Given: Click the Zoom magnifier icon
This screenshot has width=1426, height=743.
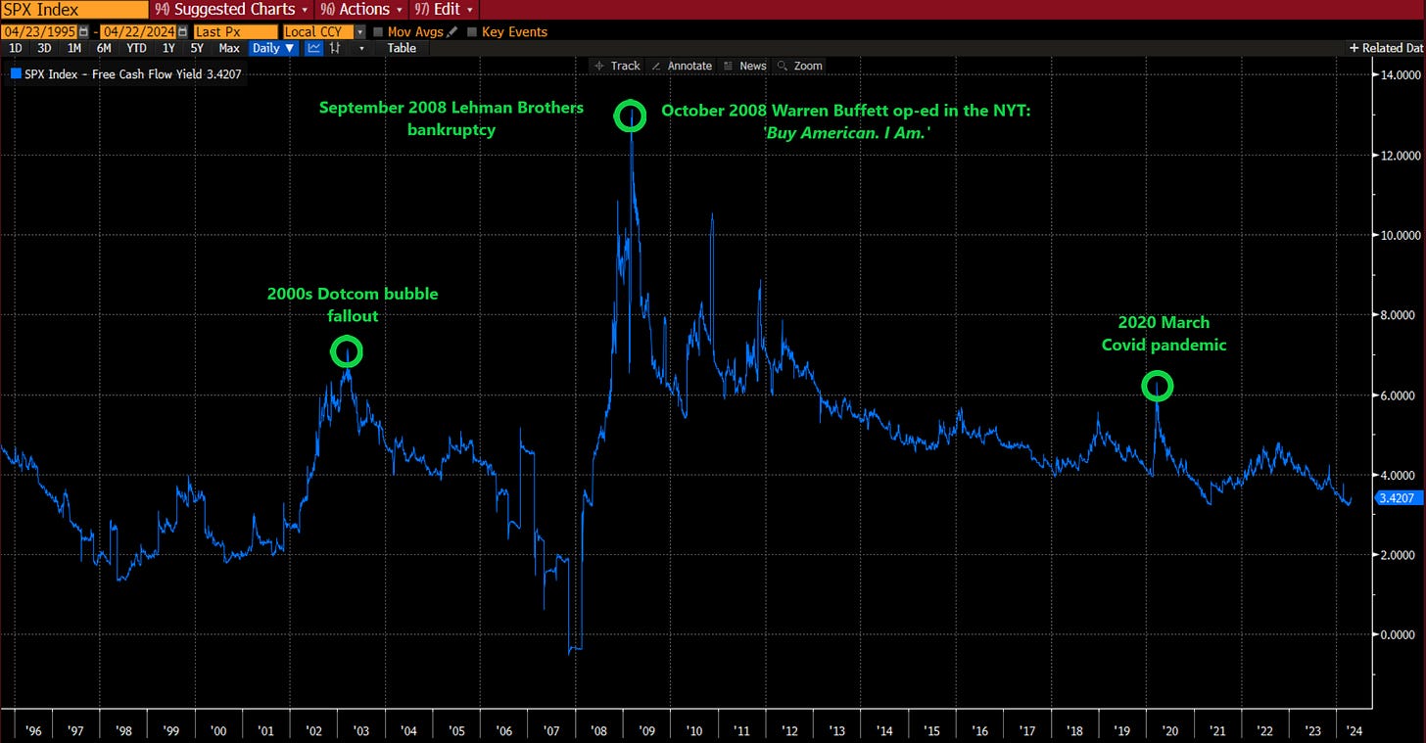Looking at the screenshot, I should click(782, 66).
